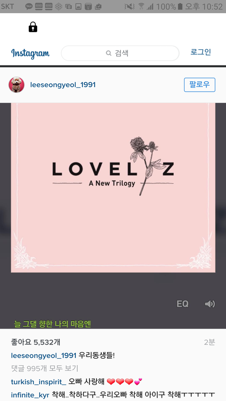Tap the EQ equalizer icon
This screenshot has height=401, width=226.
click(x=182, y=304)
